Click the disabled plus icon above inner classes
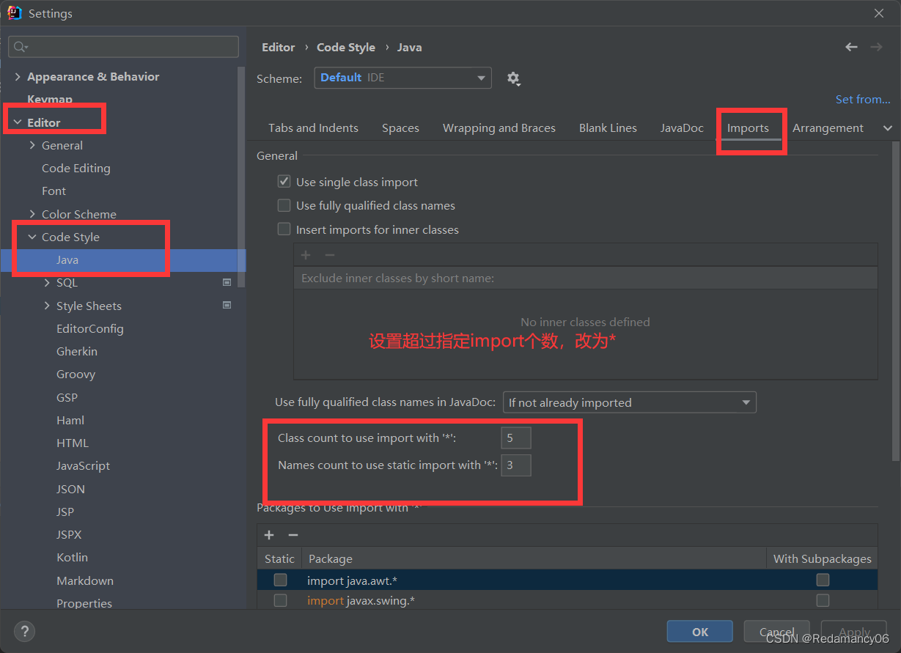The width and height of the screenshot is (901, 653). pos(306,255)
